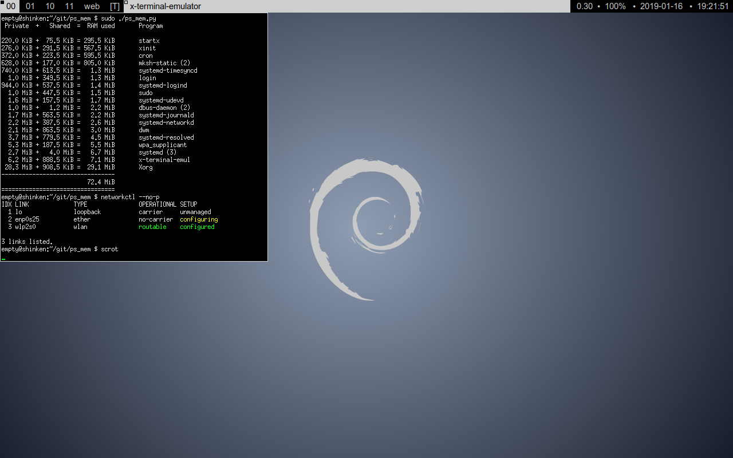Click the Shared column header
Screen dimensions: 733x458
[60, 26]
